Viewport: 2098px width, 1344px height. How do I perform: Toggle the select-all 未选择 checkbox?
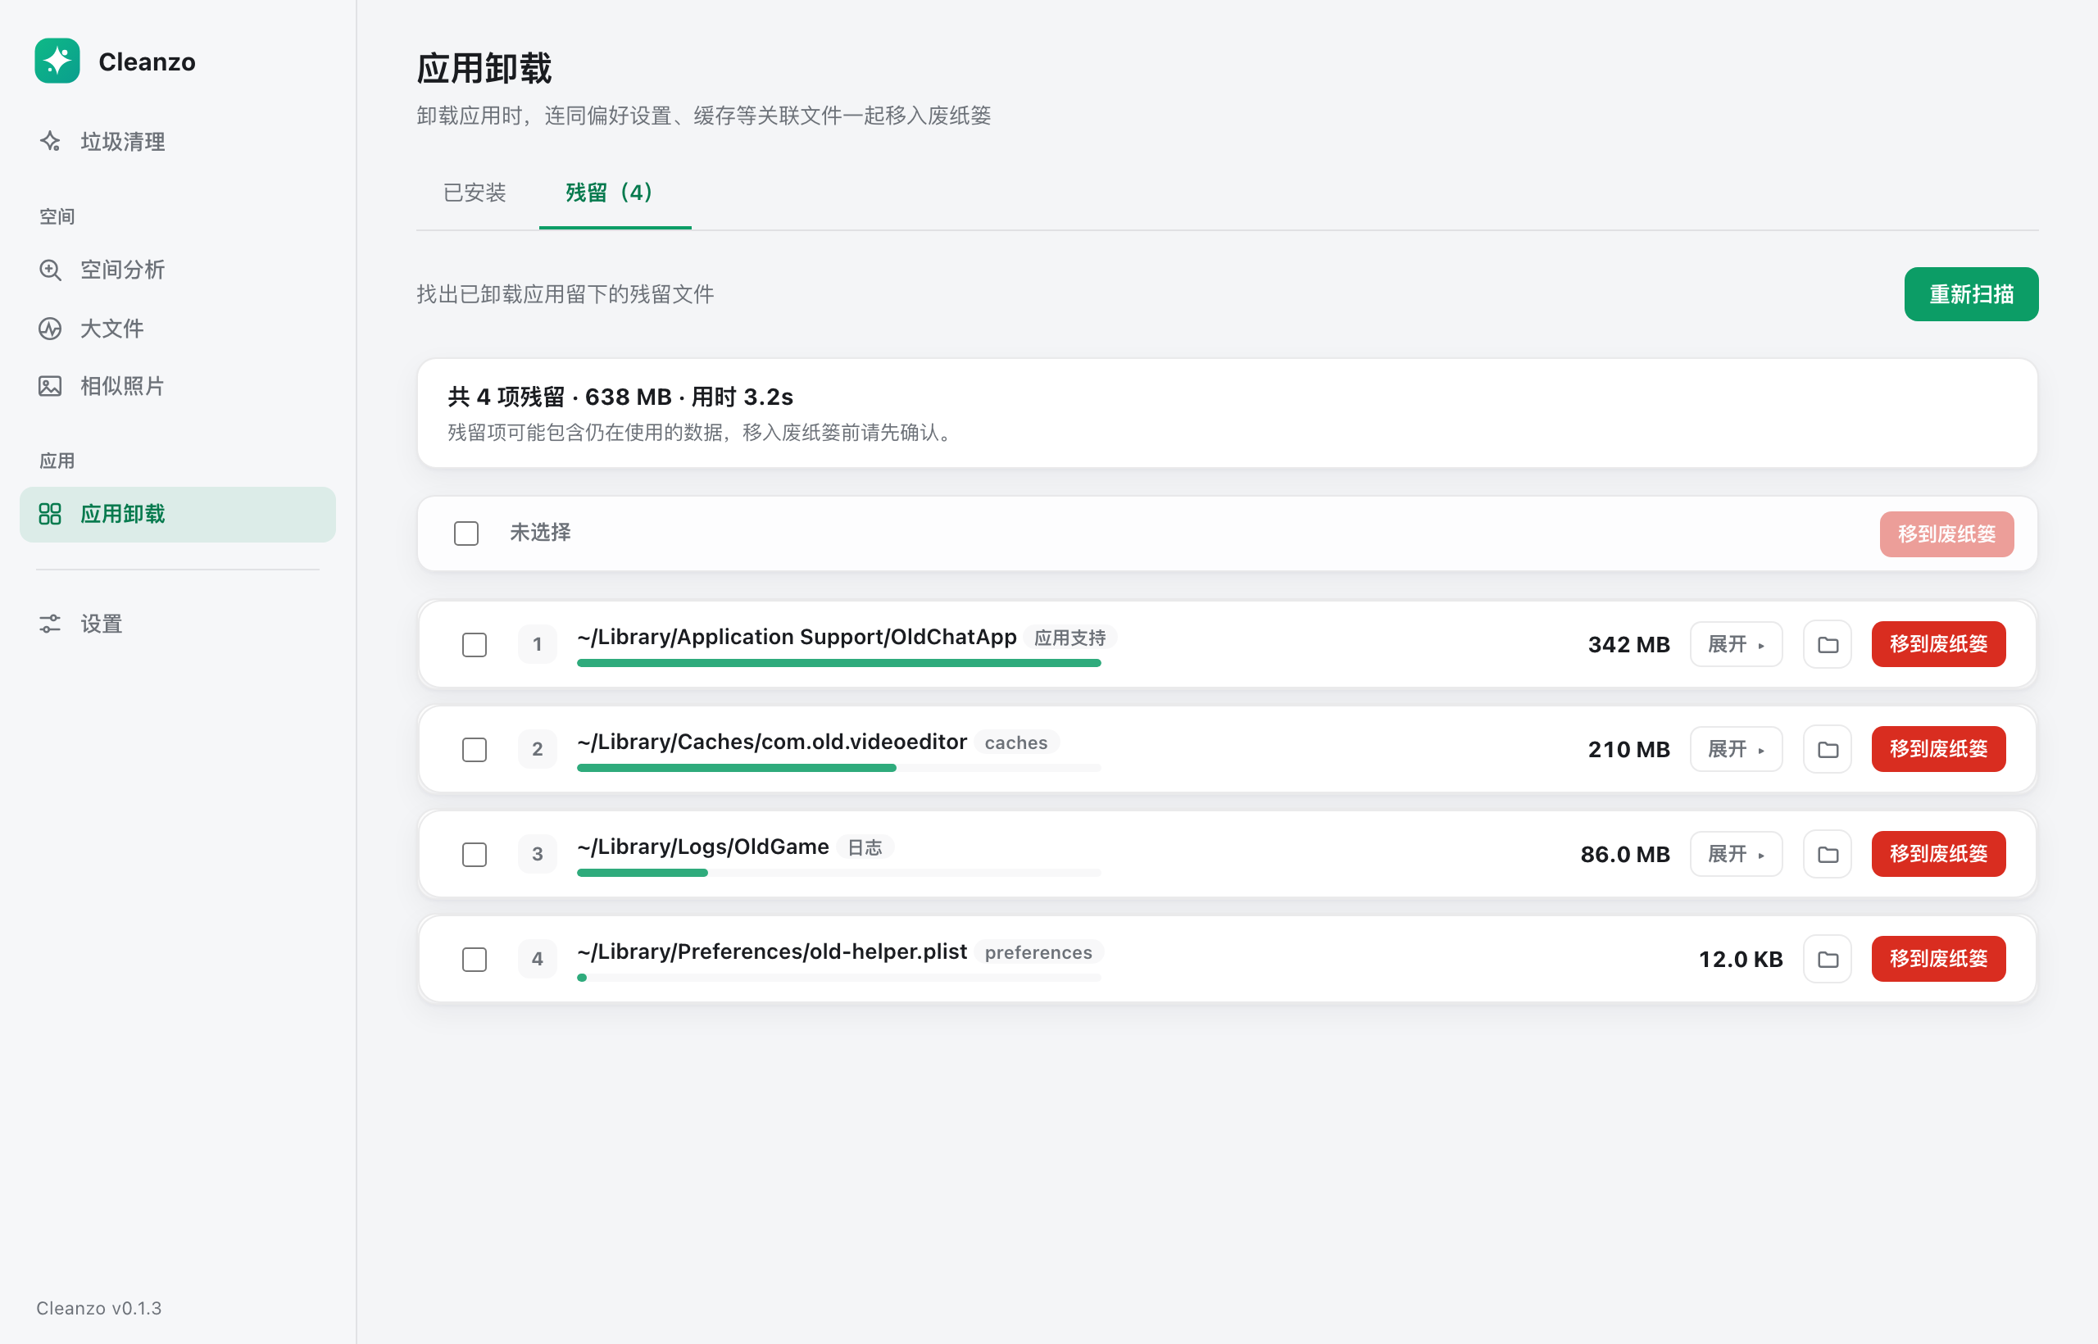pyautogui.click(x=466, y=534)
